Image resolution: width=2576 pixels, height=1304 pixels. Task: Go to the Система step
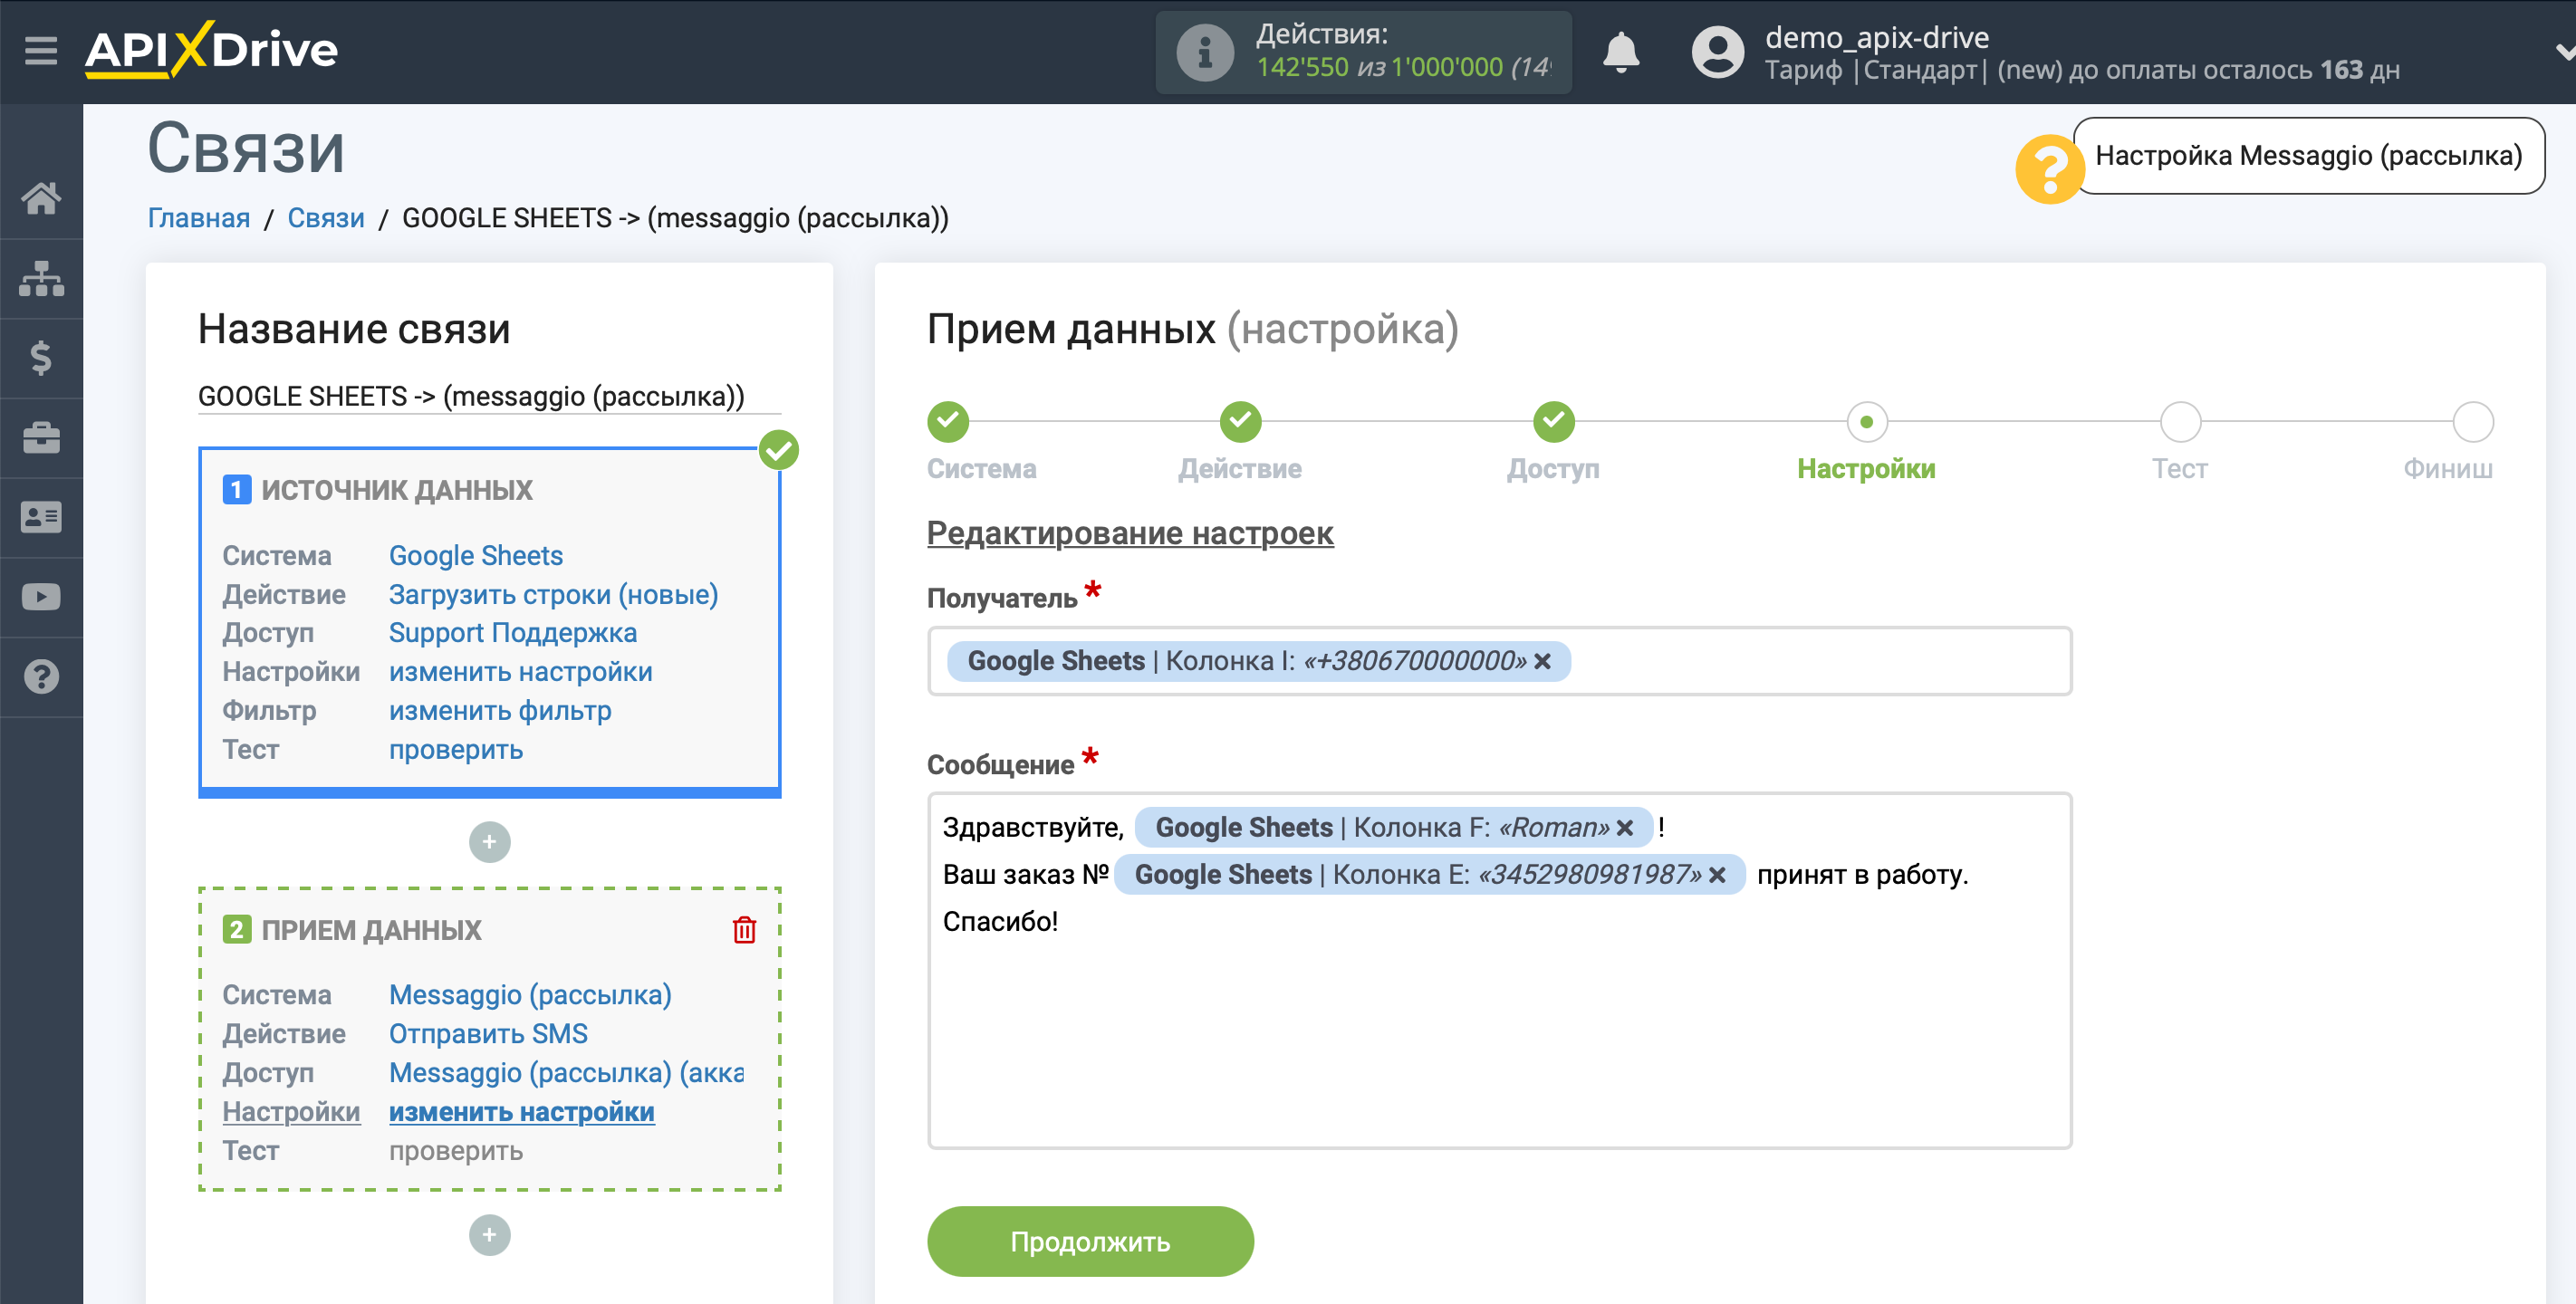pos(947,422)
